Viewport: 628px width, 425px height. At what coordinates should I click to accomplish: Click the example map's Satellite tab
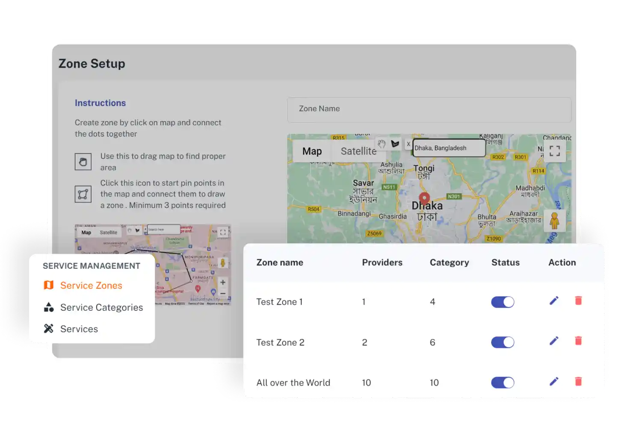(x=108, y=232)
